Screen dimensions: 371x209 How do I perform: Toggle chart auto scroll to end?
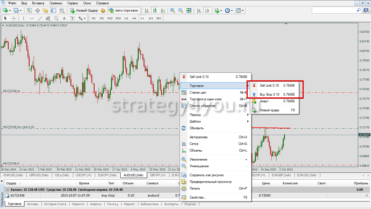(x=199, y=10)
